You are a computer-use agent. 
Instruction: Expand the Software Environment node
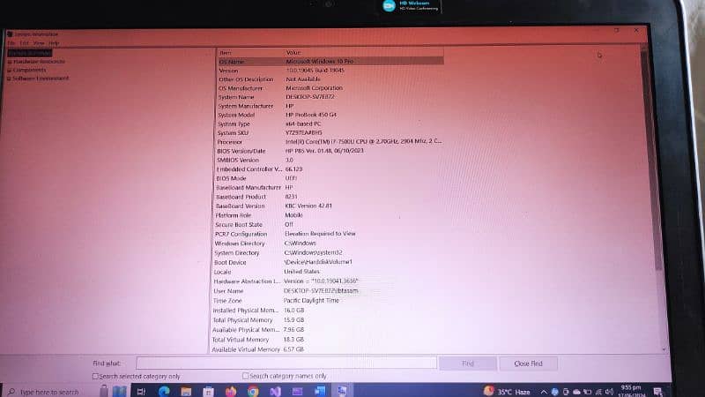(9, 79)
